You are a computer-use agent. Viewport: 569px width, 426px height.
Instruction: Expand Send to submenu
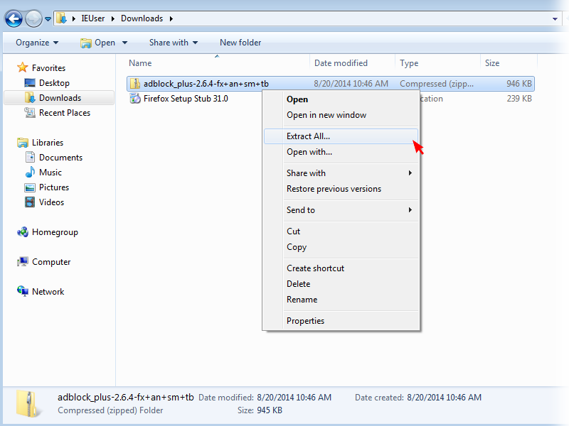pyautogui.click(x=341, y=210)
